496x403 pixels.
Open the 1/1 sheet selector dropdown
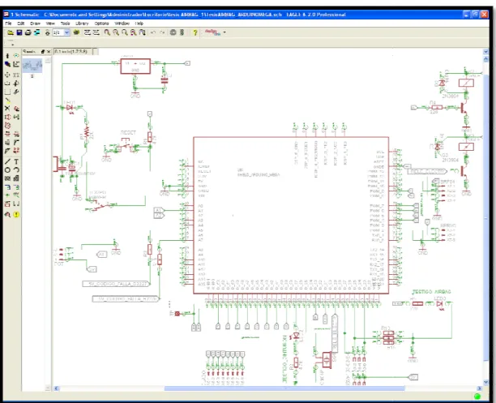click(x=66, y=32)
